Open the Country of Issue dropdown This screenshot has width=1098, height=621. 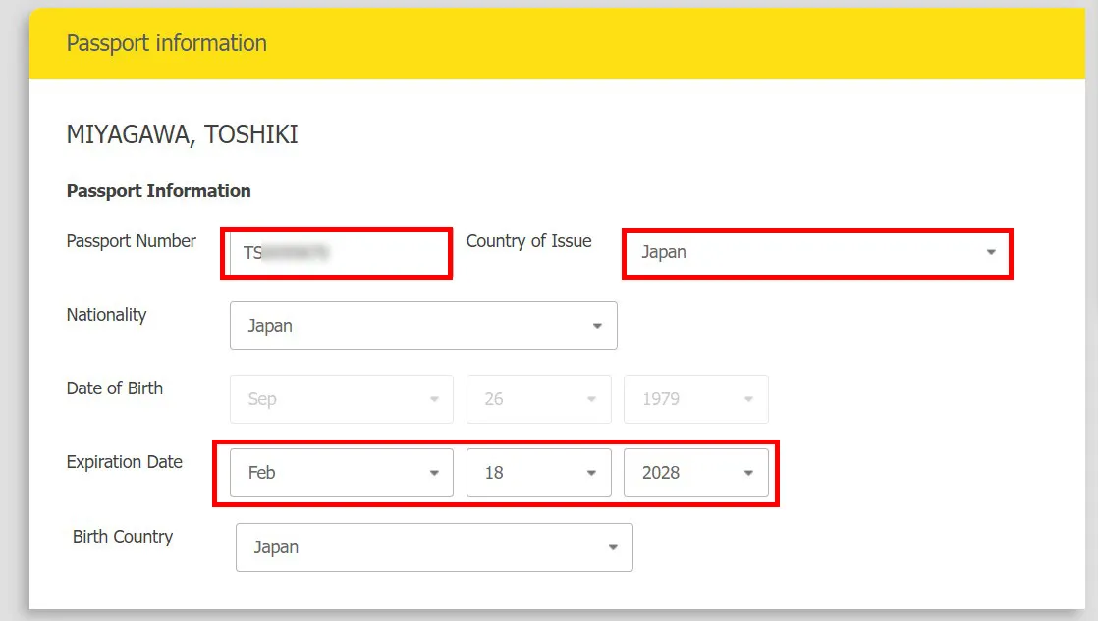817,253
